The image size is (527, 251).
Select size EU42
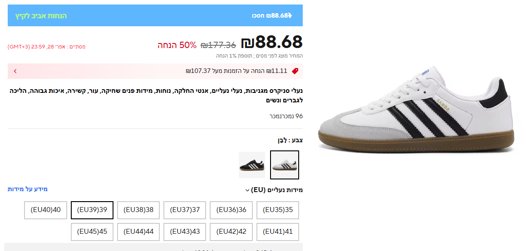231,232
